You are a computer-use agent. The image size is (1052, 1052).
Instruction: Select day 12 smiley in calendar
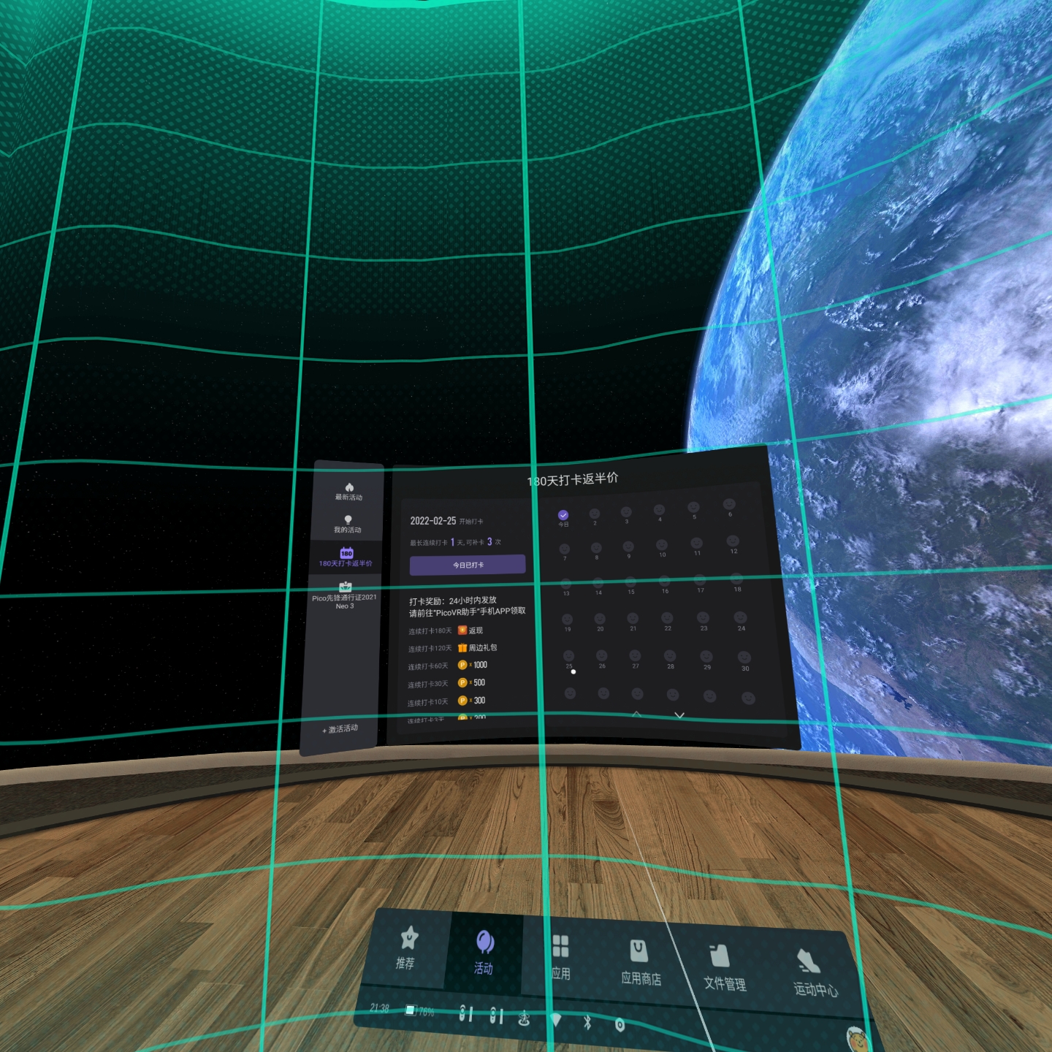(733, 543)
